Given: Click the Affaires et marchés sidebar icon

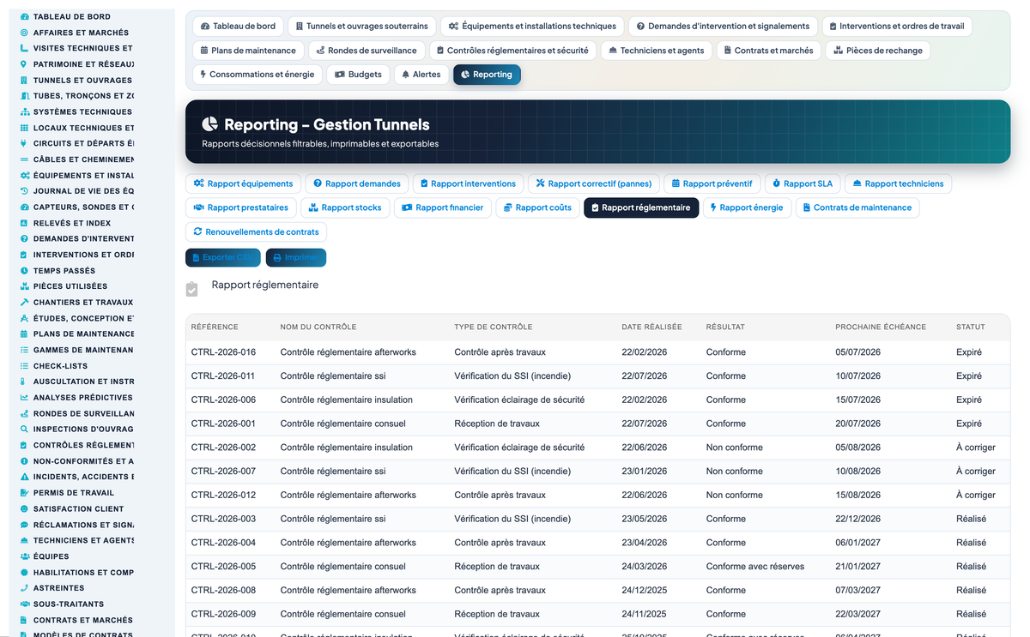Looking at the screenshot, I should 24,33.
